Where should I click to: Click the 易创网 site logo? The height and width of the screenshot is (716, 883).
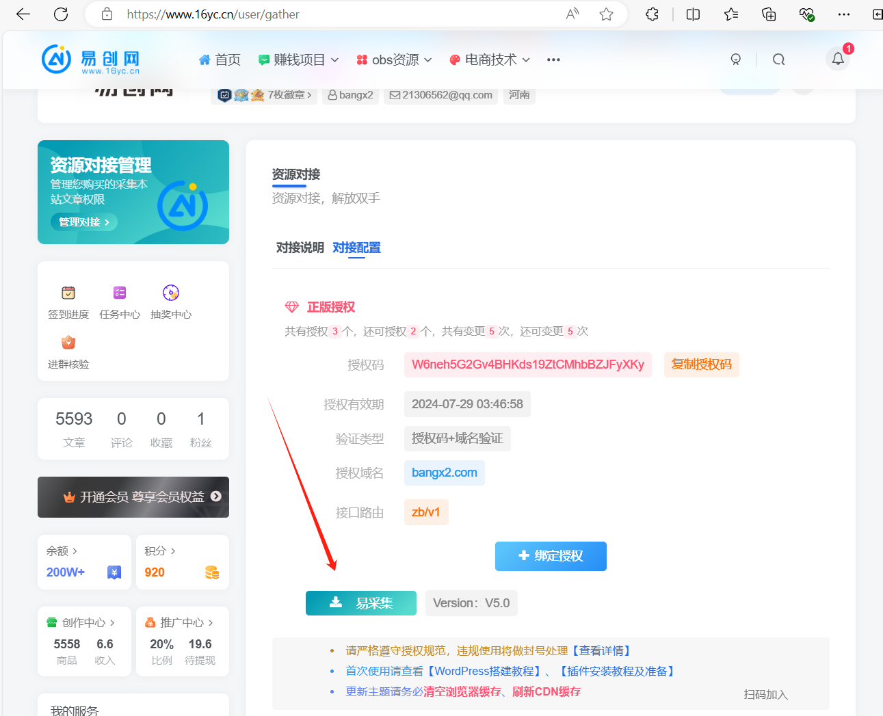(x=91, y=59)
